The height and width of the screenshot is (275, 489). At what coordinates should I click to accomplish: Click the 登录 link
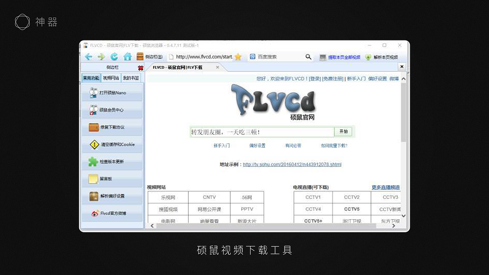tap(315, 79)
